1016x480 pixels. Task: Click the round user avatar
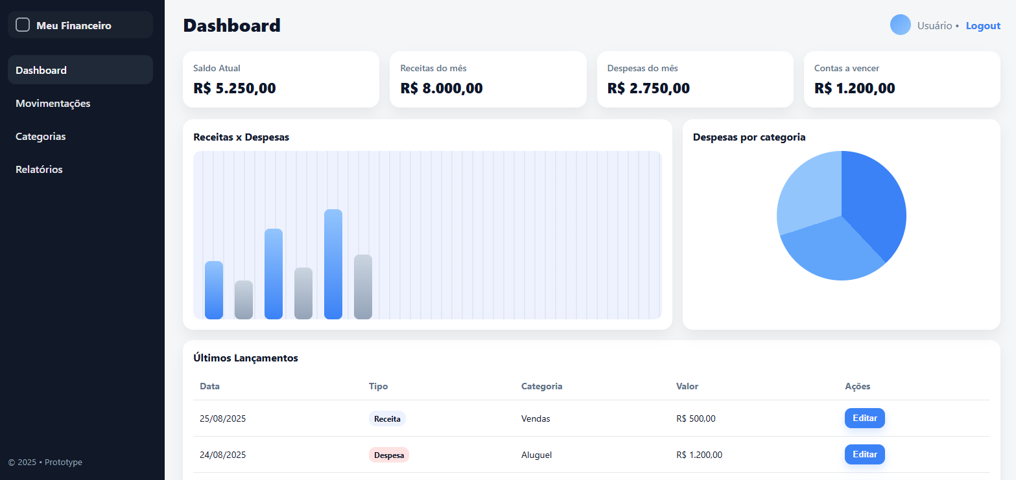[900, 25]
